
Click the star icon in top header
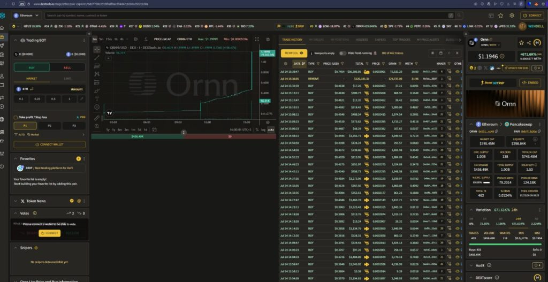tap(500, 16)
